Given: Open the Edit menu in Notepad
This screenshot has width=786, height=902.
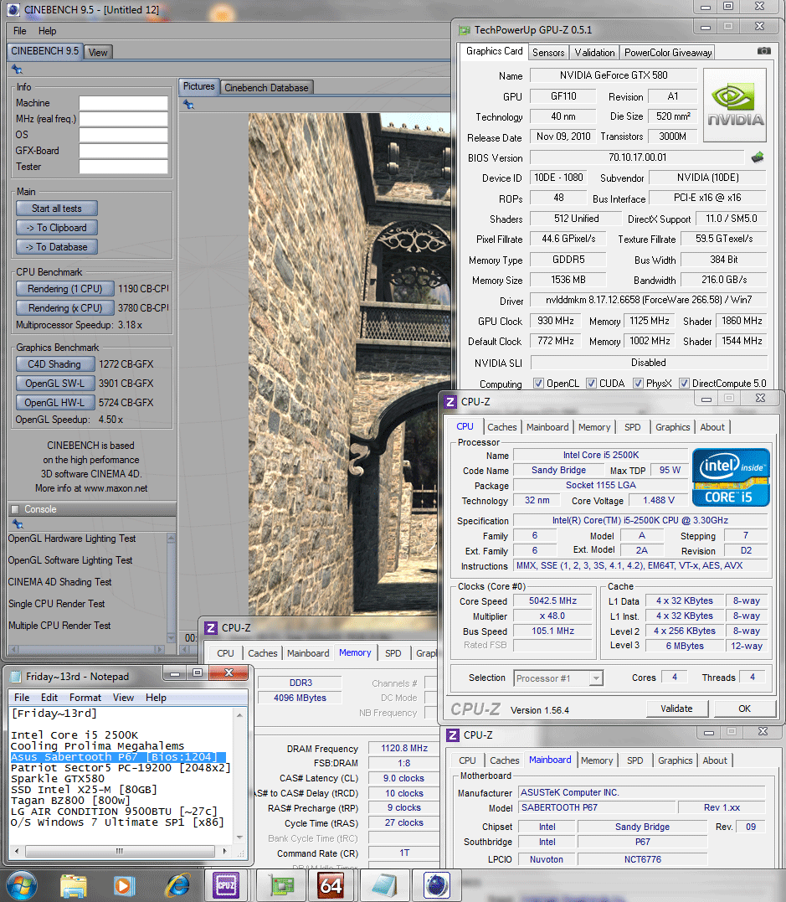Looking at the screenshot, I should (49, 698).
